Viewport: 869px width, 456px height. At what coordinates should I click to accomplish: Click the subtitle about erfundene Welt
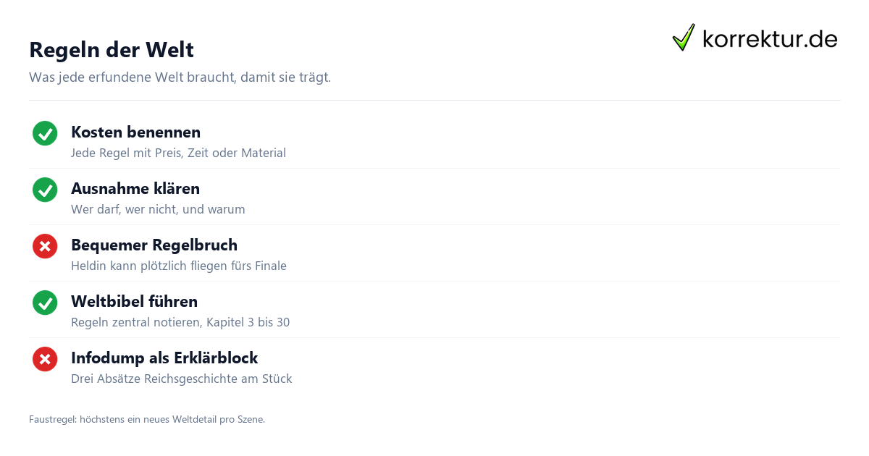click(x=180, y=77)
